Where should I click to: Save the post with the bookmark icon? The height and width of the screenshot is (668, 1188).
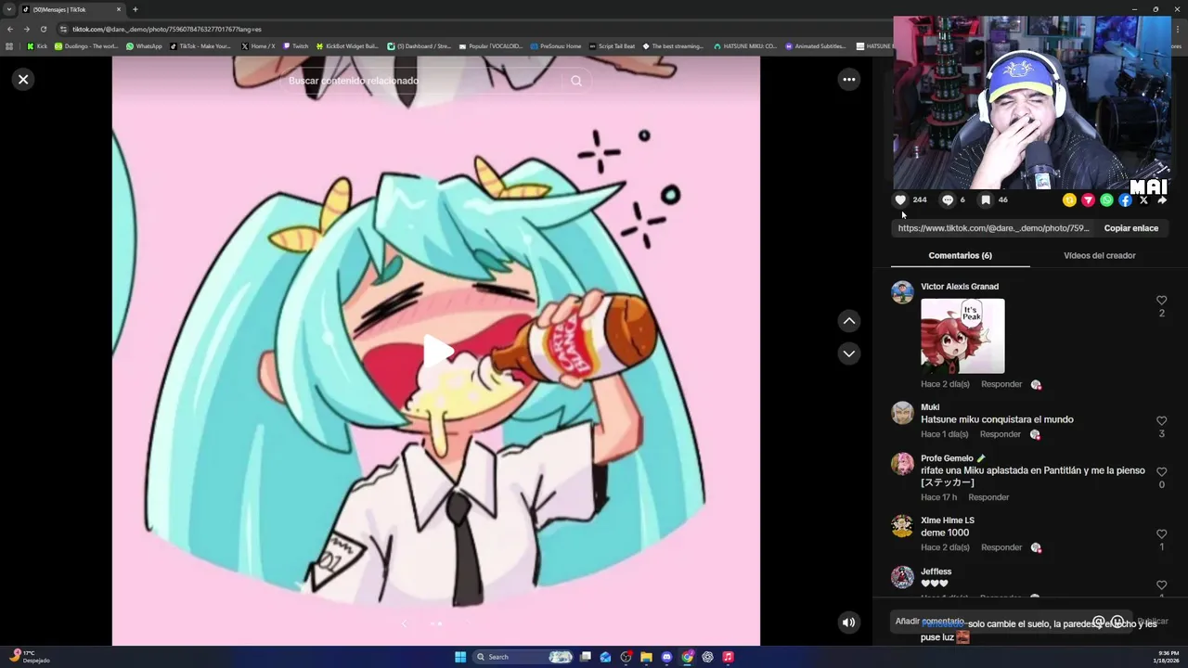pos(986,199)
